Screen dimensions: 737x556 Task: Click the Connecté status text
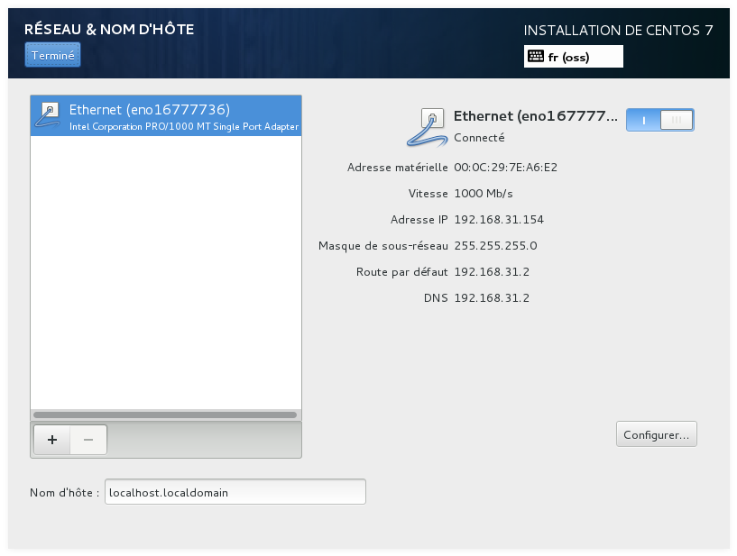pos(479,138)
